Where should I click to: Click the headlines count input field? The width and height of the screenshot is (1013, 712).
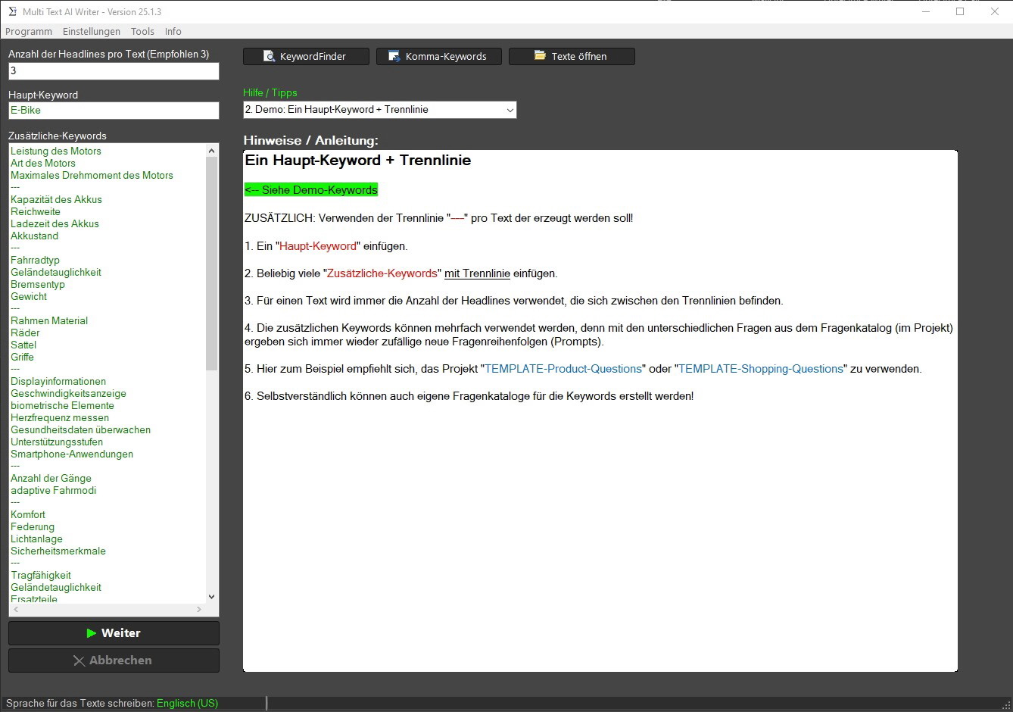coord(114,71)
